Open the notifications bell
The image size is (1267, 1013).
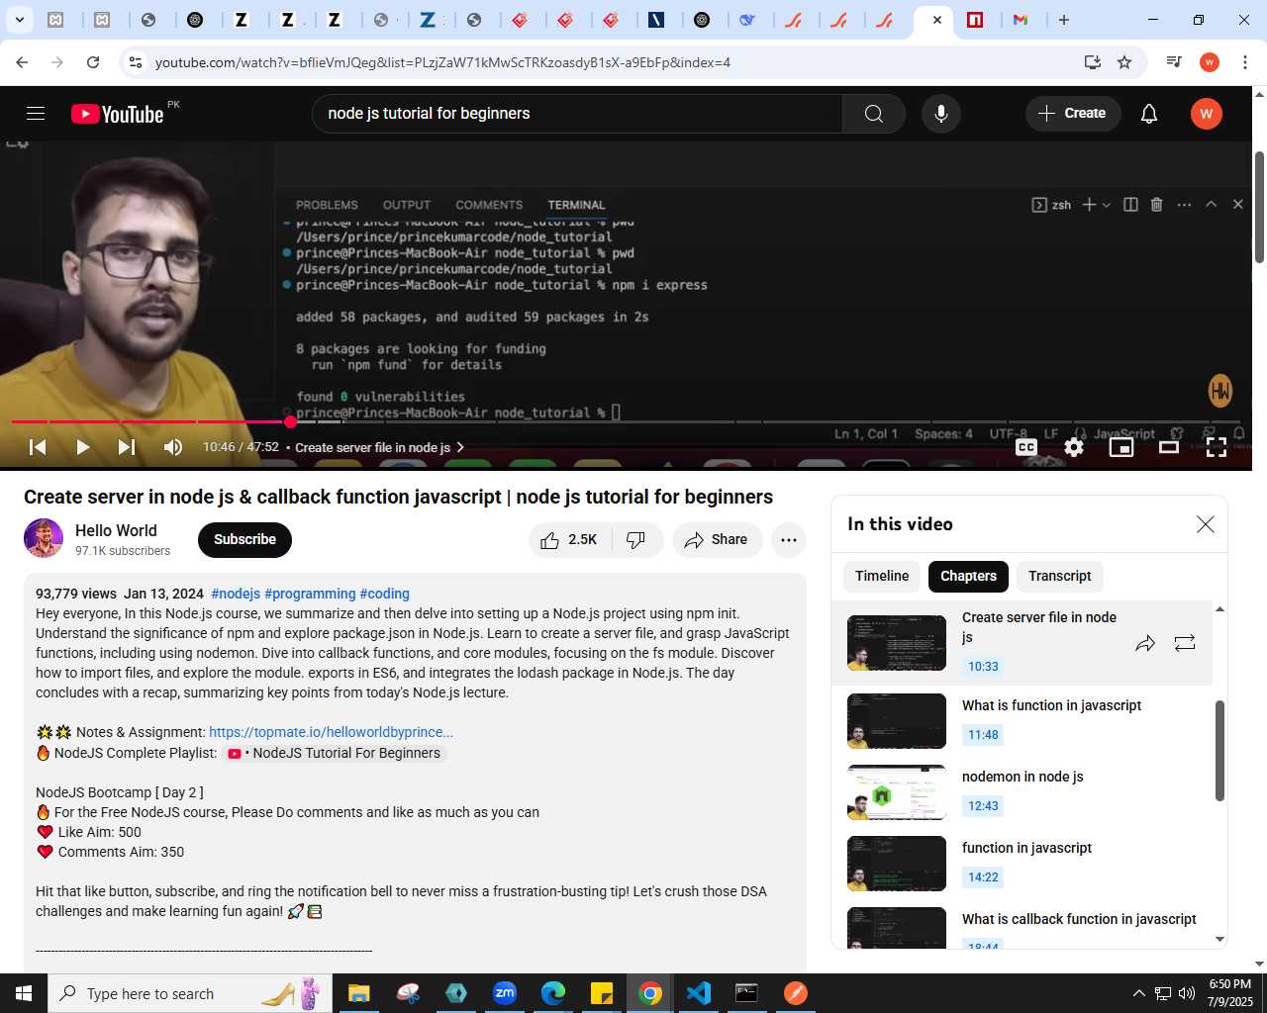click(x=1149, y=114)
